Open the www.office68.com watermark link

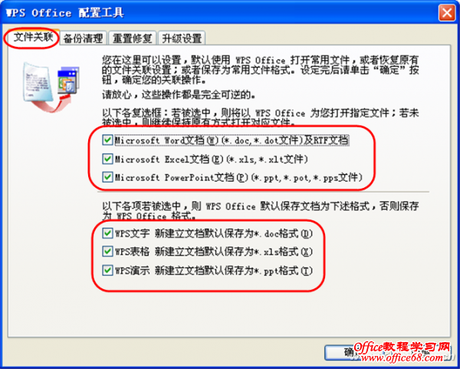(402, 357)
